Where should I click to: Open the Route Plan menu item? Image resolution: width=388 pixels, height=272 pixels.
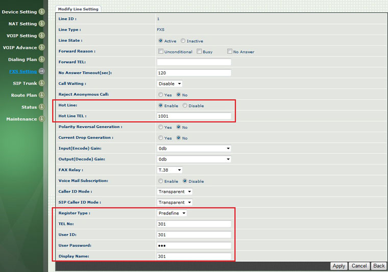tap(24, 95)
